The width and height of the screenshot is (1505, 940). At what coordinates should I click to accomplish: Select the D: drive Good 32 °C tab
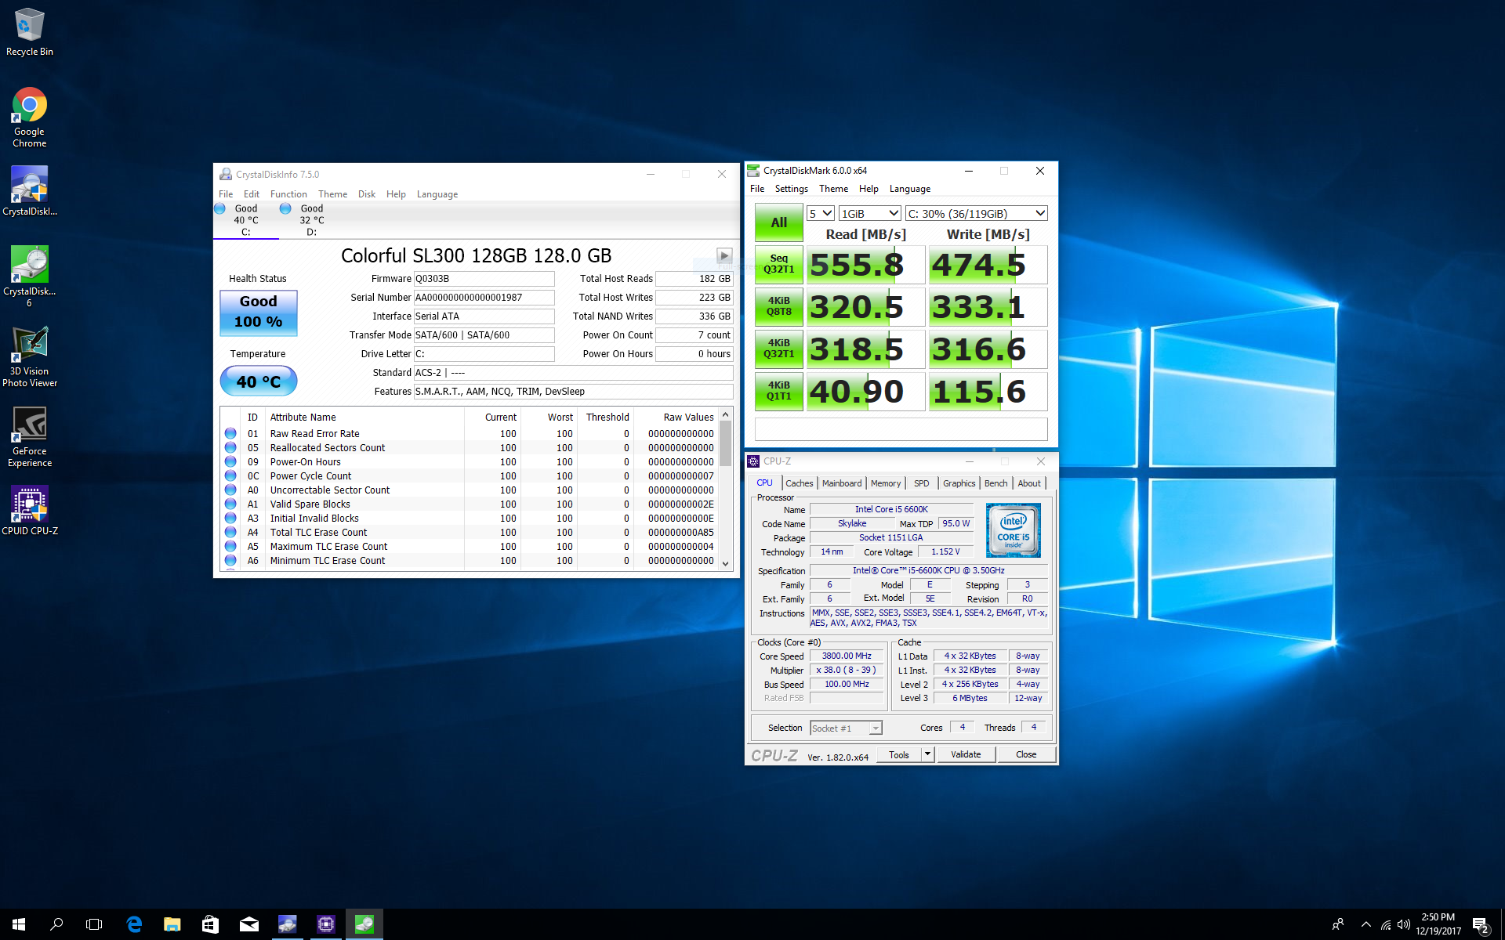(x=312, y=220)
